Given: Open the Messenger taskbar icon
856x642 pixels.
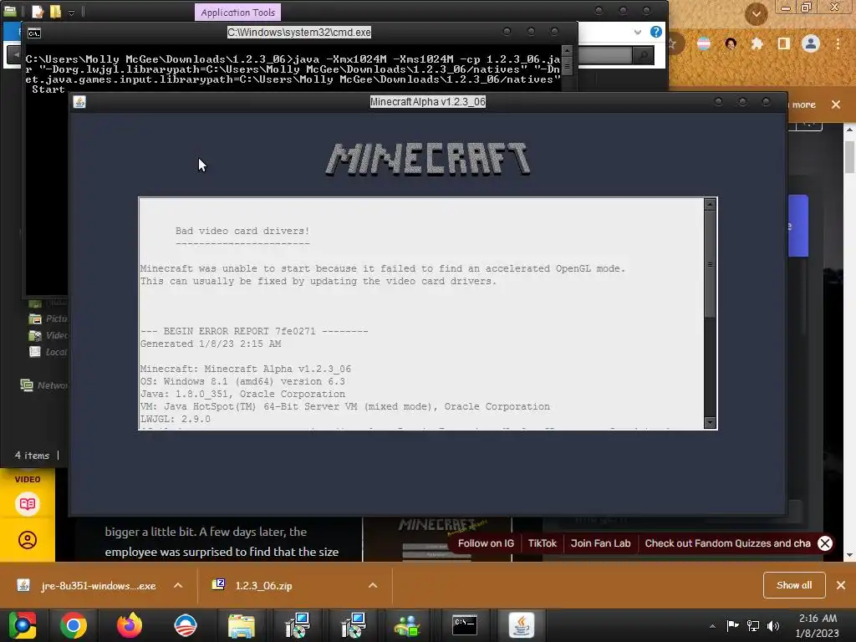Looking at the screenshot, I should click(x=408, y=625).
